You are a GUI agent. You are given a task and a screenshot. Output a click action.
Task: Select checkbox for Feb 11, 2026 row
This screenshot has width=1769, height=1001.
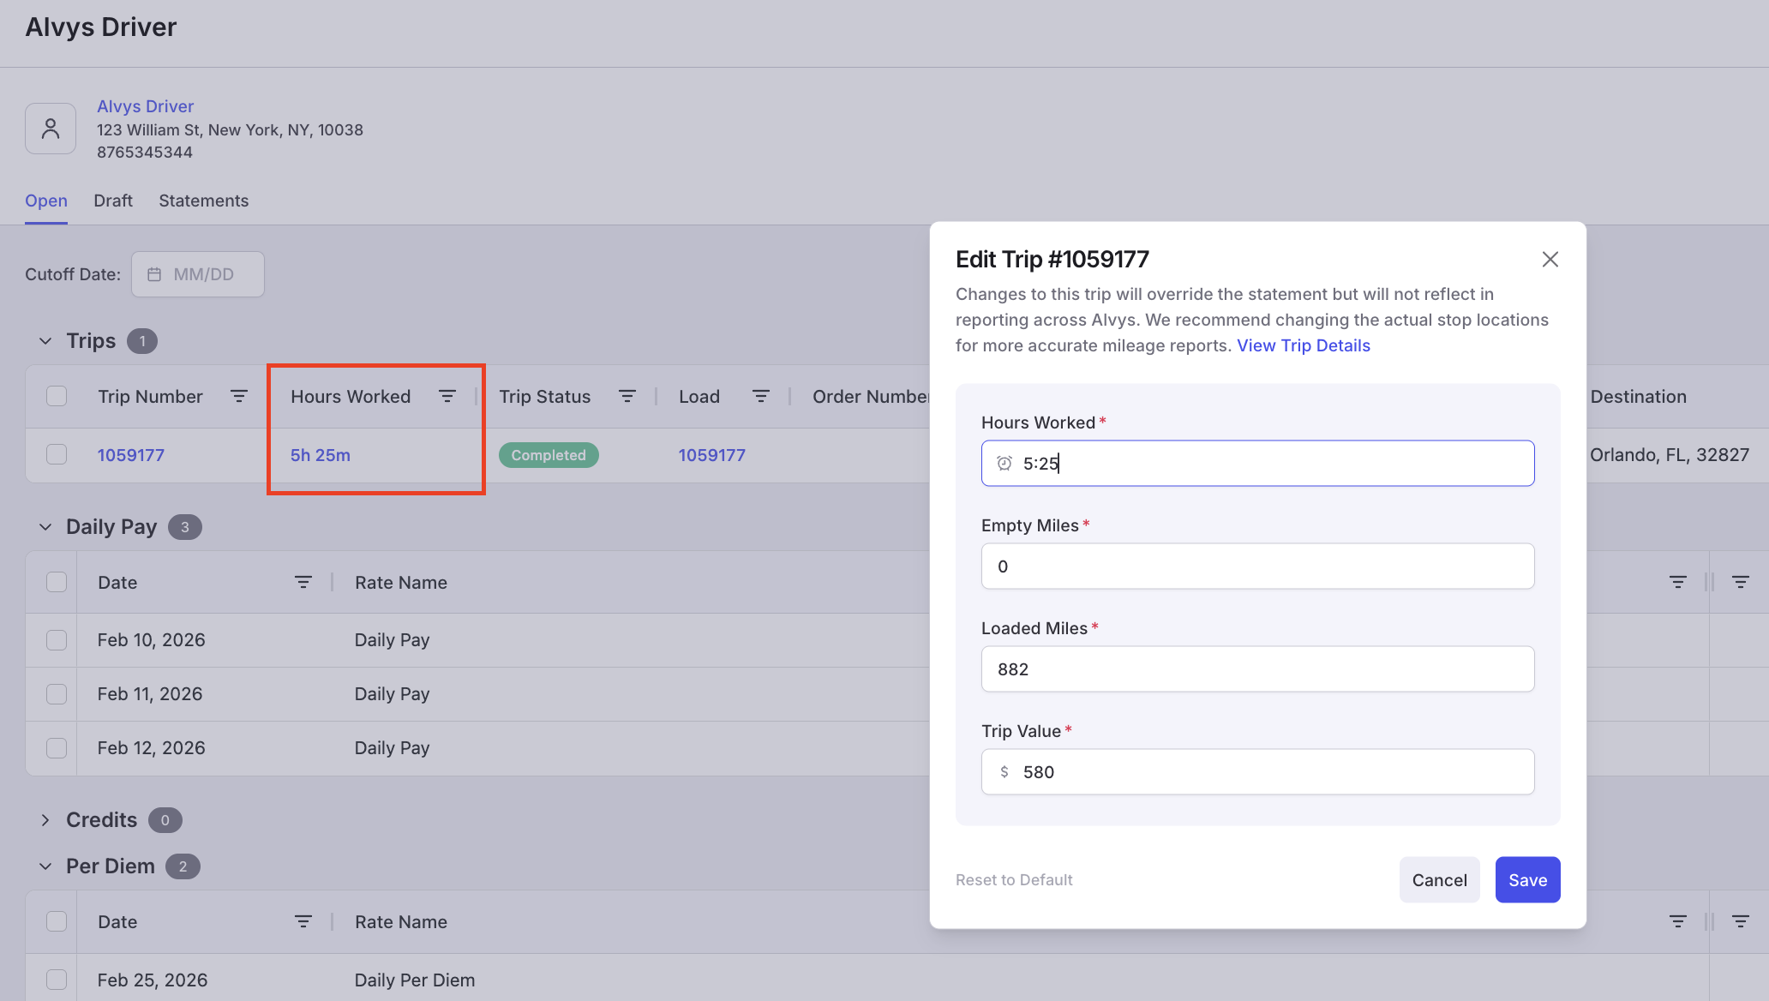57,694
